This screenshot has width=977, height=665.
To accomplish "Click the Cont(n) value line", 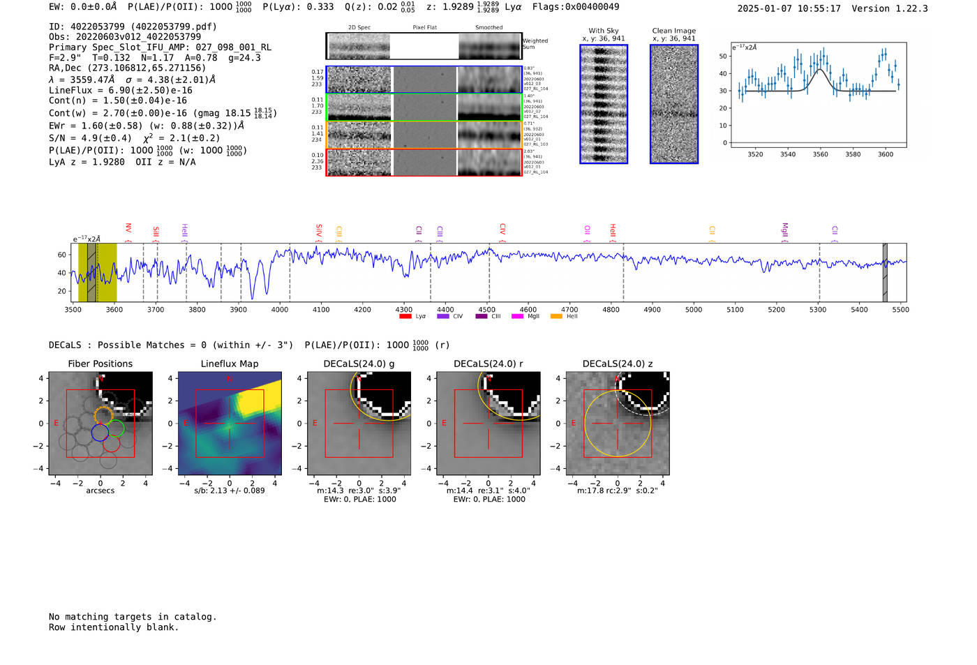I will [x=118, y=100].
